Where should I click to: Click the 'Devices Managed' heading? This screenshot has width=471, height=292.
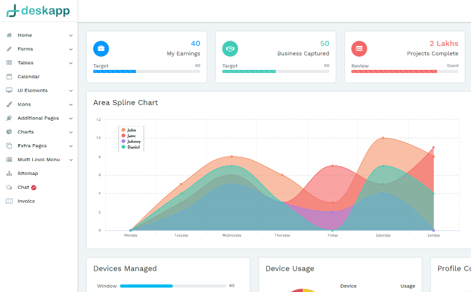coord(125,269)
